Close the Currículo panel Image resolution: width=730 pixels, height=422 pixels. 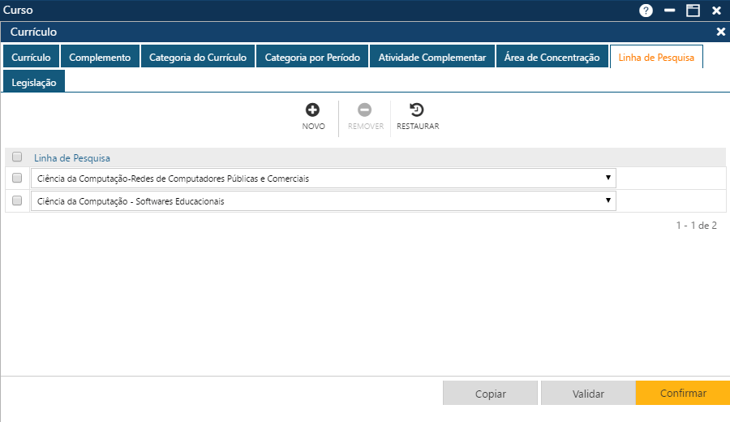point(720,32)
